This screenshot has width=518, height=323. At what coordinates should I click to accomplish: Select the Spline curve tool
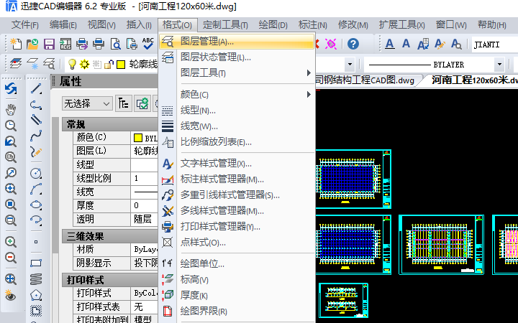point(36,136)
